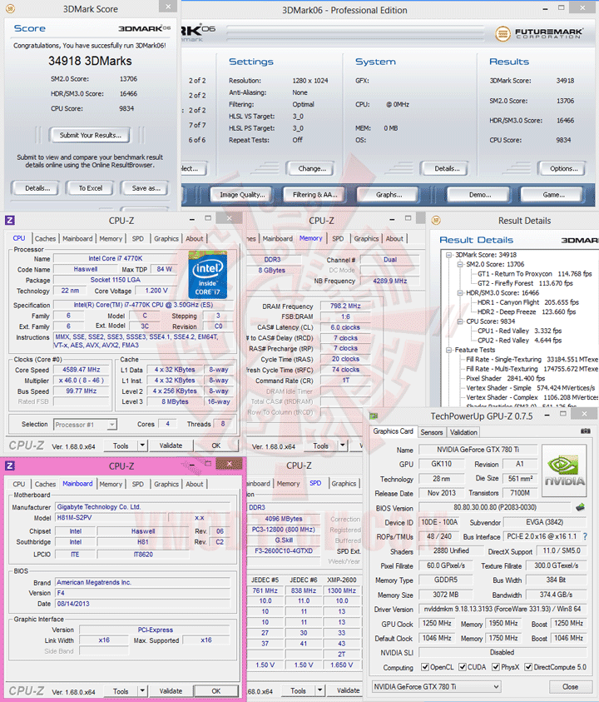Open Tools dropdown arrow in CPU-Z Mainboard window
This screenshot has width=599, height=702.
coord(142,691)
